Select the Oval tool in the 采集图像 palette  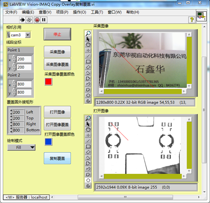pyautogui.click(x=88, y=95)
